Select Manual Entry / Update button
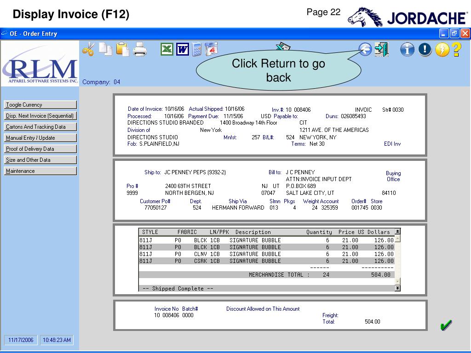Screen dimensions: 471x353 tap(40, 138)
